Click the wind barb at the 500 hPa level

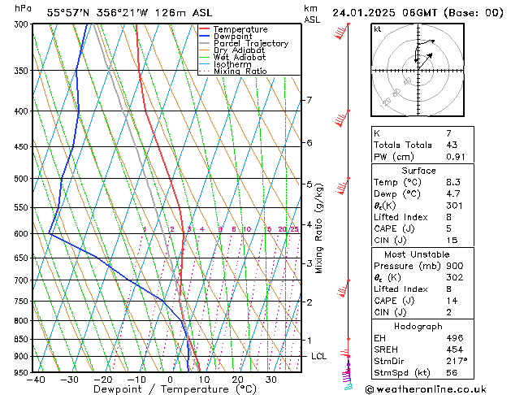point(343,186)
